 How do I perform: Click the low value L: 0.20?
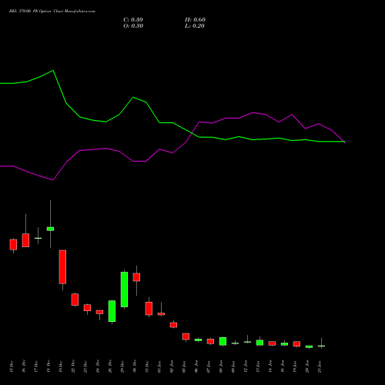coord(195,26)
